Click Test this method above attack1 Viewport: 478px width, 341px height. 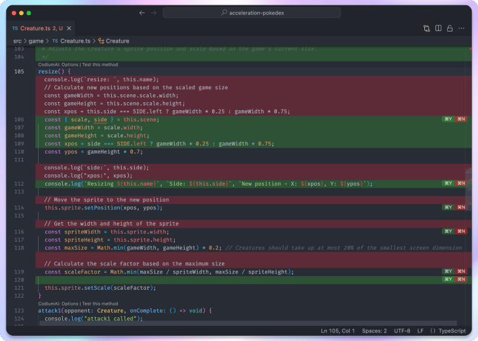coord(100,304)
